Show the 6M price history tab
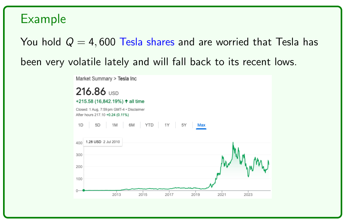 pyautogui.click(x=131, y=125)
